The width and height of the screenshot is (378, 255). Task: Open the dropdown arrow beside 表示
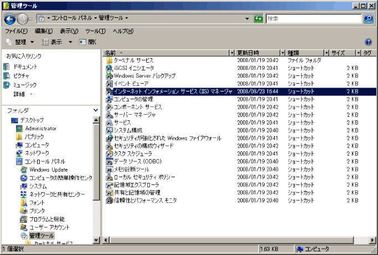[x=70, y=42]
